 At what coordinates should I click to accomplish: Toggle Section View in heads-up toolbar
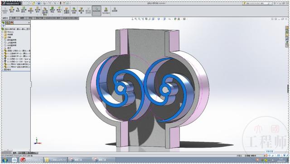(146, 19)
